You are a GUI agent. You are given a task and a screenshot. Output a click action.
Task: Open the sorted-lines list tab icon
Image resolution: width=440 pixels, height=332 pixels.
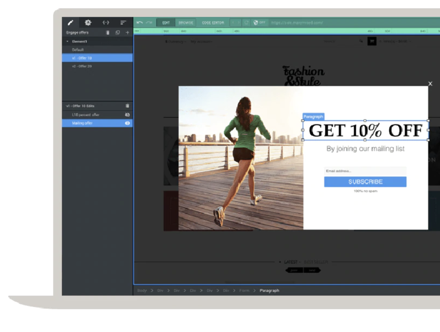[x=123, y=22]
